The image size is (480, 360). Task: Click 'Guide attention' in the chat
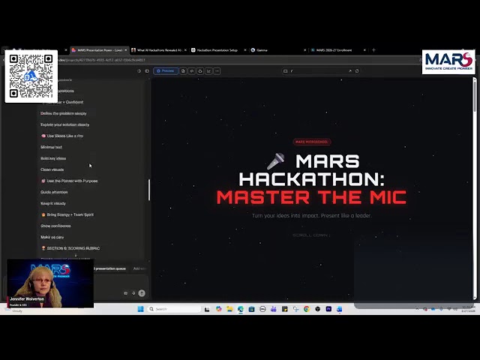pos(54,192)
